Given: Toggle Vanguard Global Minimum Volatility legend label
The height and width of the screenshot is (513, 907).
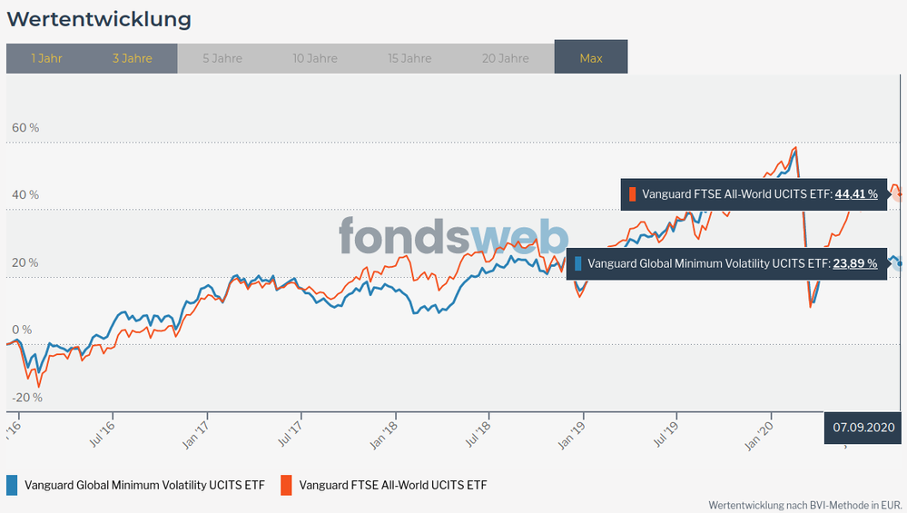Looking at the screenshot, I should pos(144,485).
